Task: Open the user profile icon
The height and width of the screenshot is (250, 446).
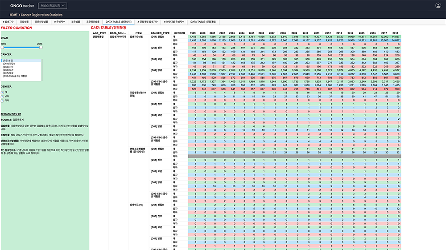Action: (x=438, y=6)
